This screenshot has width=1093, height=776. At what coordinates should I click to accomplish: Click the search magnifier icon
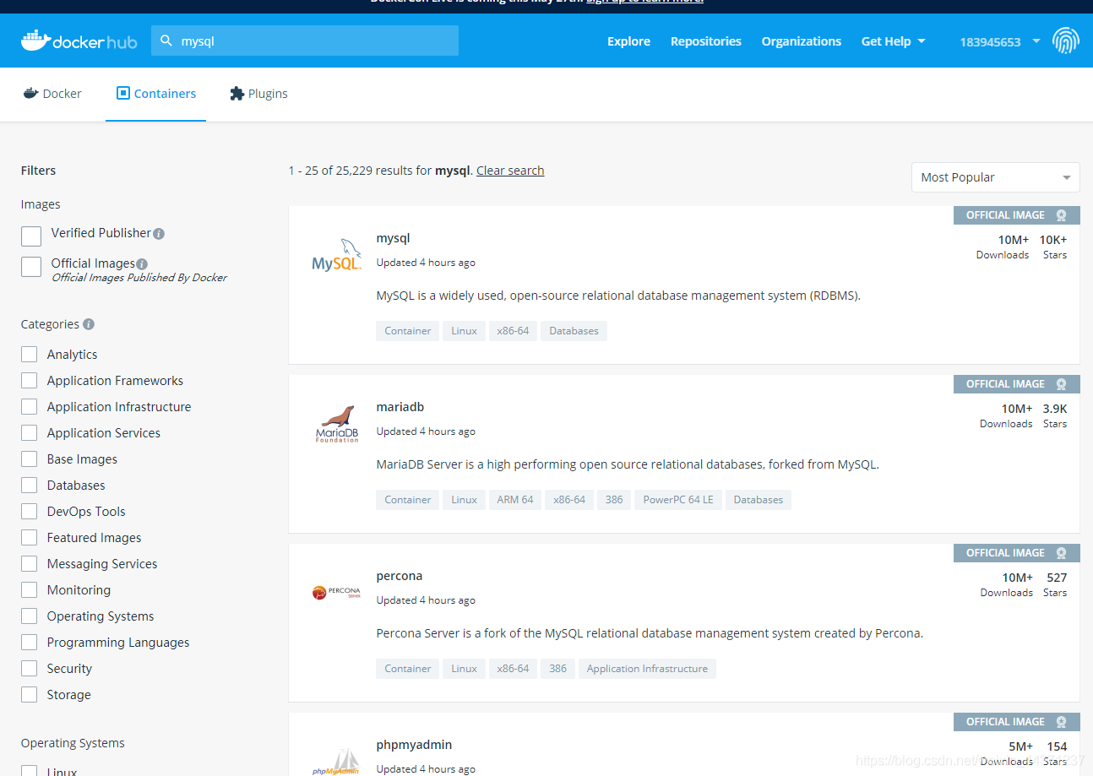(166, 41)
